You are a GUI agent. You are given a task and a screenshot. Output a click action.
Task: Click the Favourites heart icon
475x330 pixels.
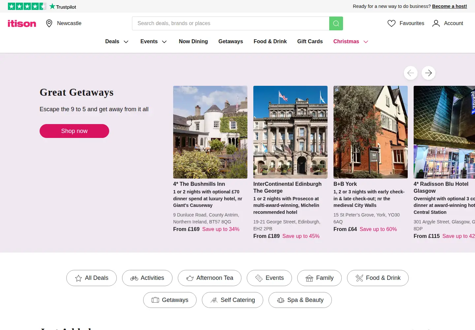pyautogui.click(x=392, y=23)
